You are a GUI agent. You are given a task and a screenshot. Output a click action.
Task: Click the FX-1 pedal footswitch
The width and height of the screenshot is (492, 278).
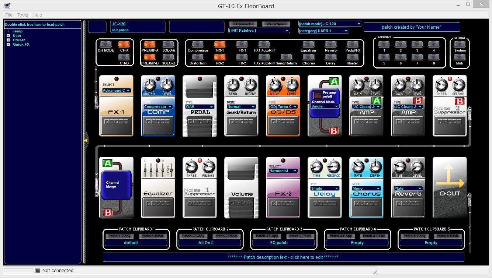(x=116, y=125)
